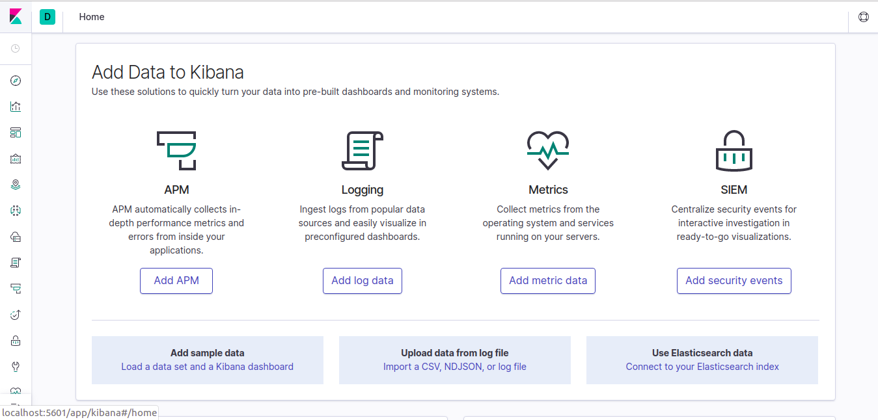Click the Kibana logo at top left
878x420 pixels.
click(16, 16)
